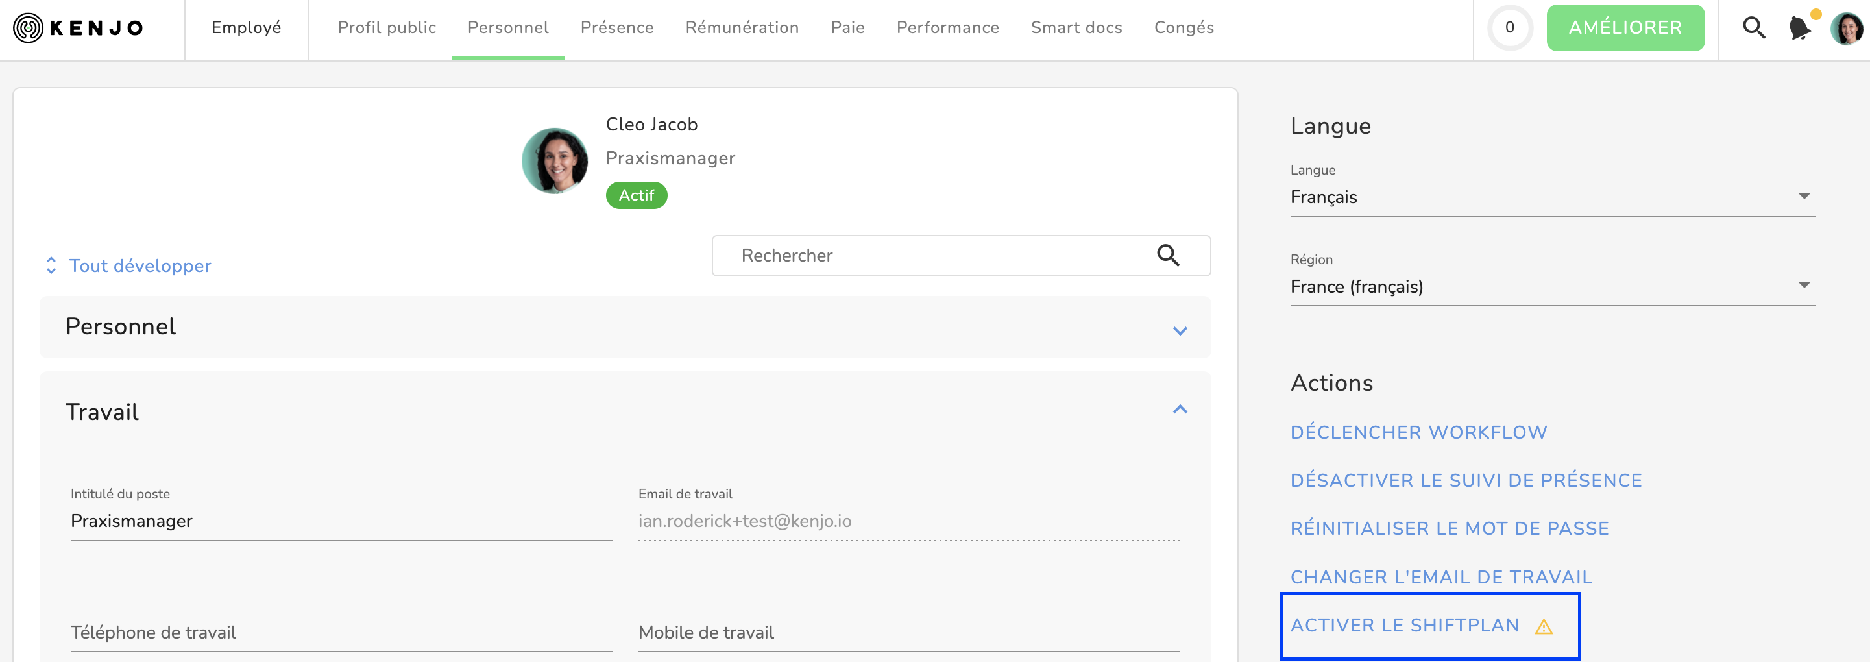Click the Praxismanager subtitle under the name
Screen dimensions: 1870x662
point(671,158)
